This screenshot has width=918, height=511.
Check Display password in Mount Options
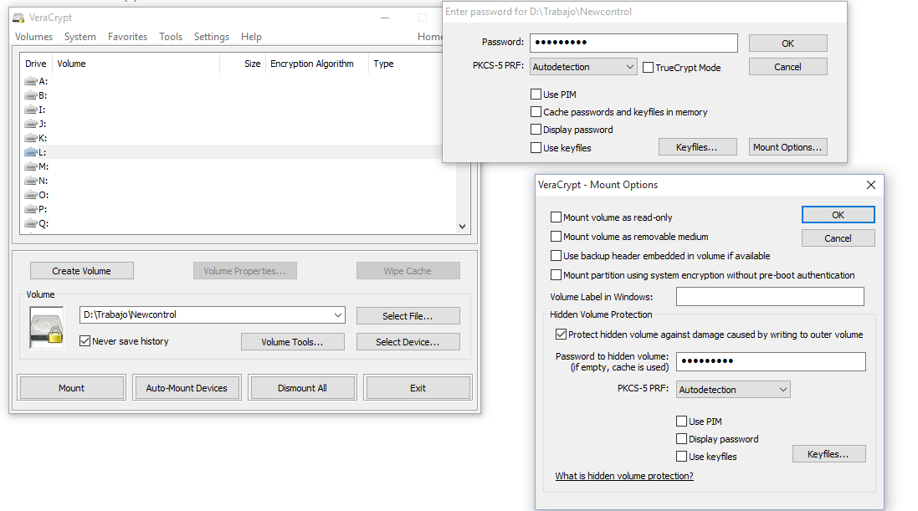(x=681, y=438)
